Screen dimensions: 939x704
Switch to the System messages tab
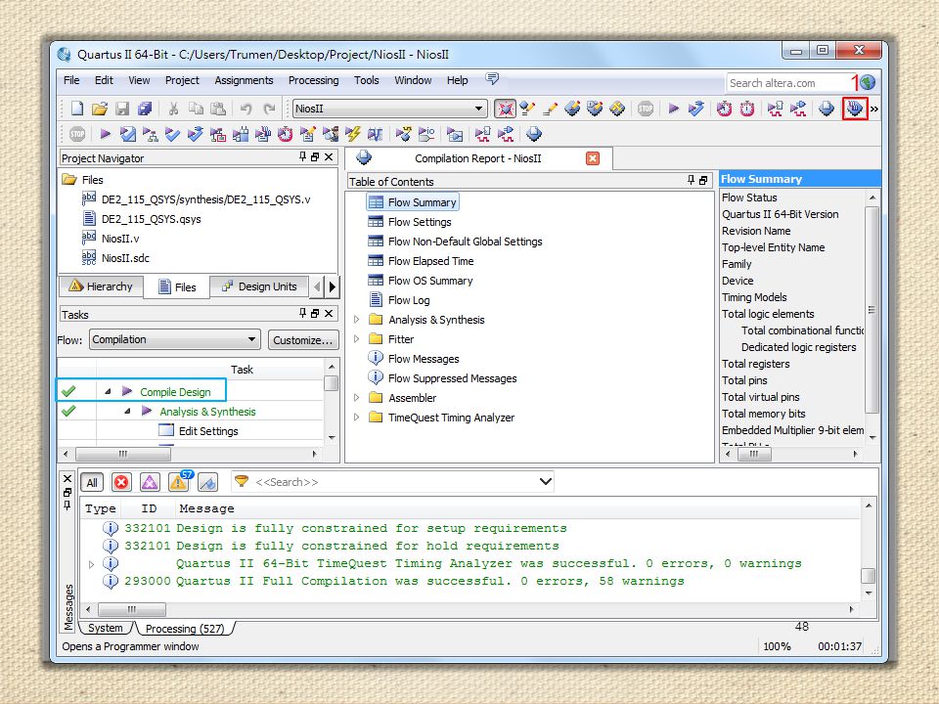point(106,628)
